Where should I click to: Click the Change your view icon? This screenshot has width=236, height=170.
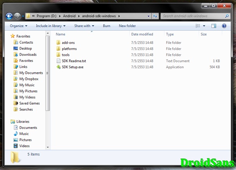pos(198,26)
